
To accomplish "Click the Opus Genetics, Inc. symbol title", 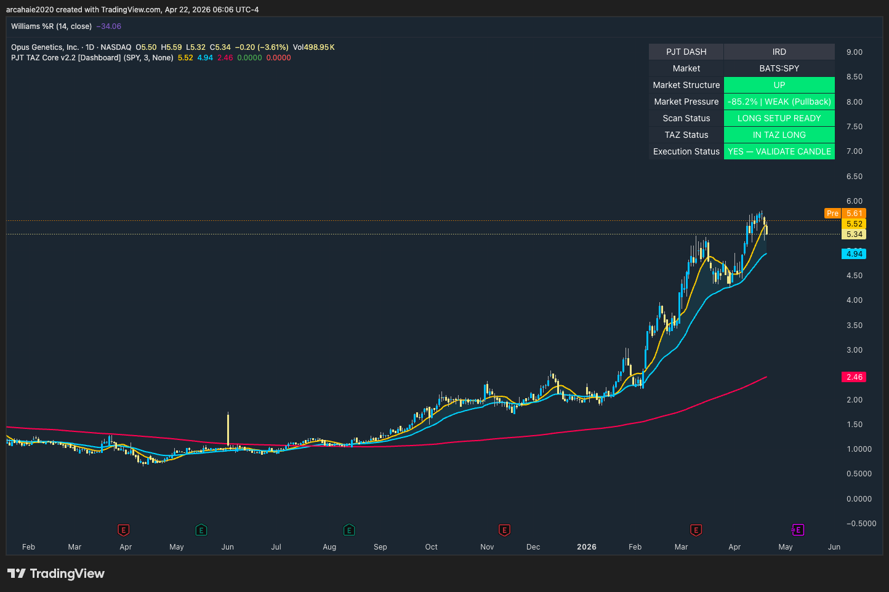I will (45, 47).
